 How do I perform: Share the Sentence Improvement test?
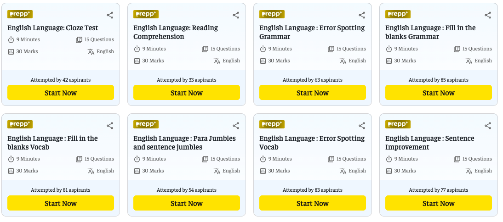pos(488,126)
